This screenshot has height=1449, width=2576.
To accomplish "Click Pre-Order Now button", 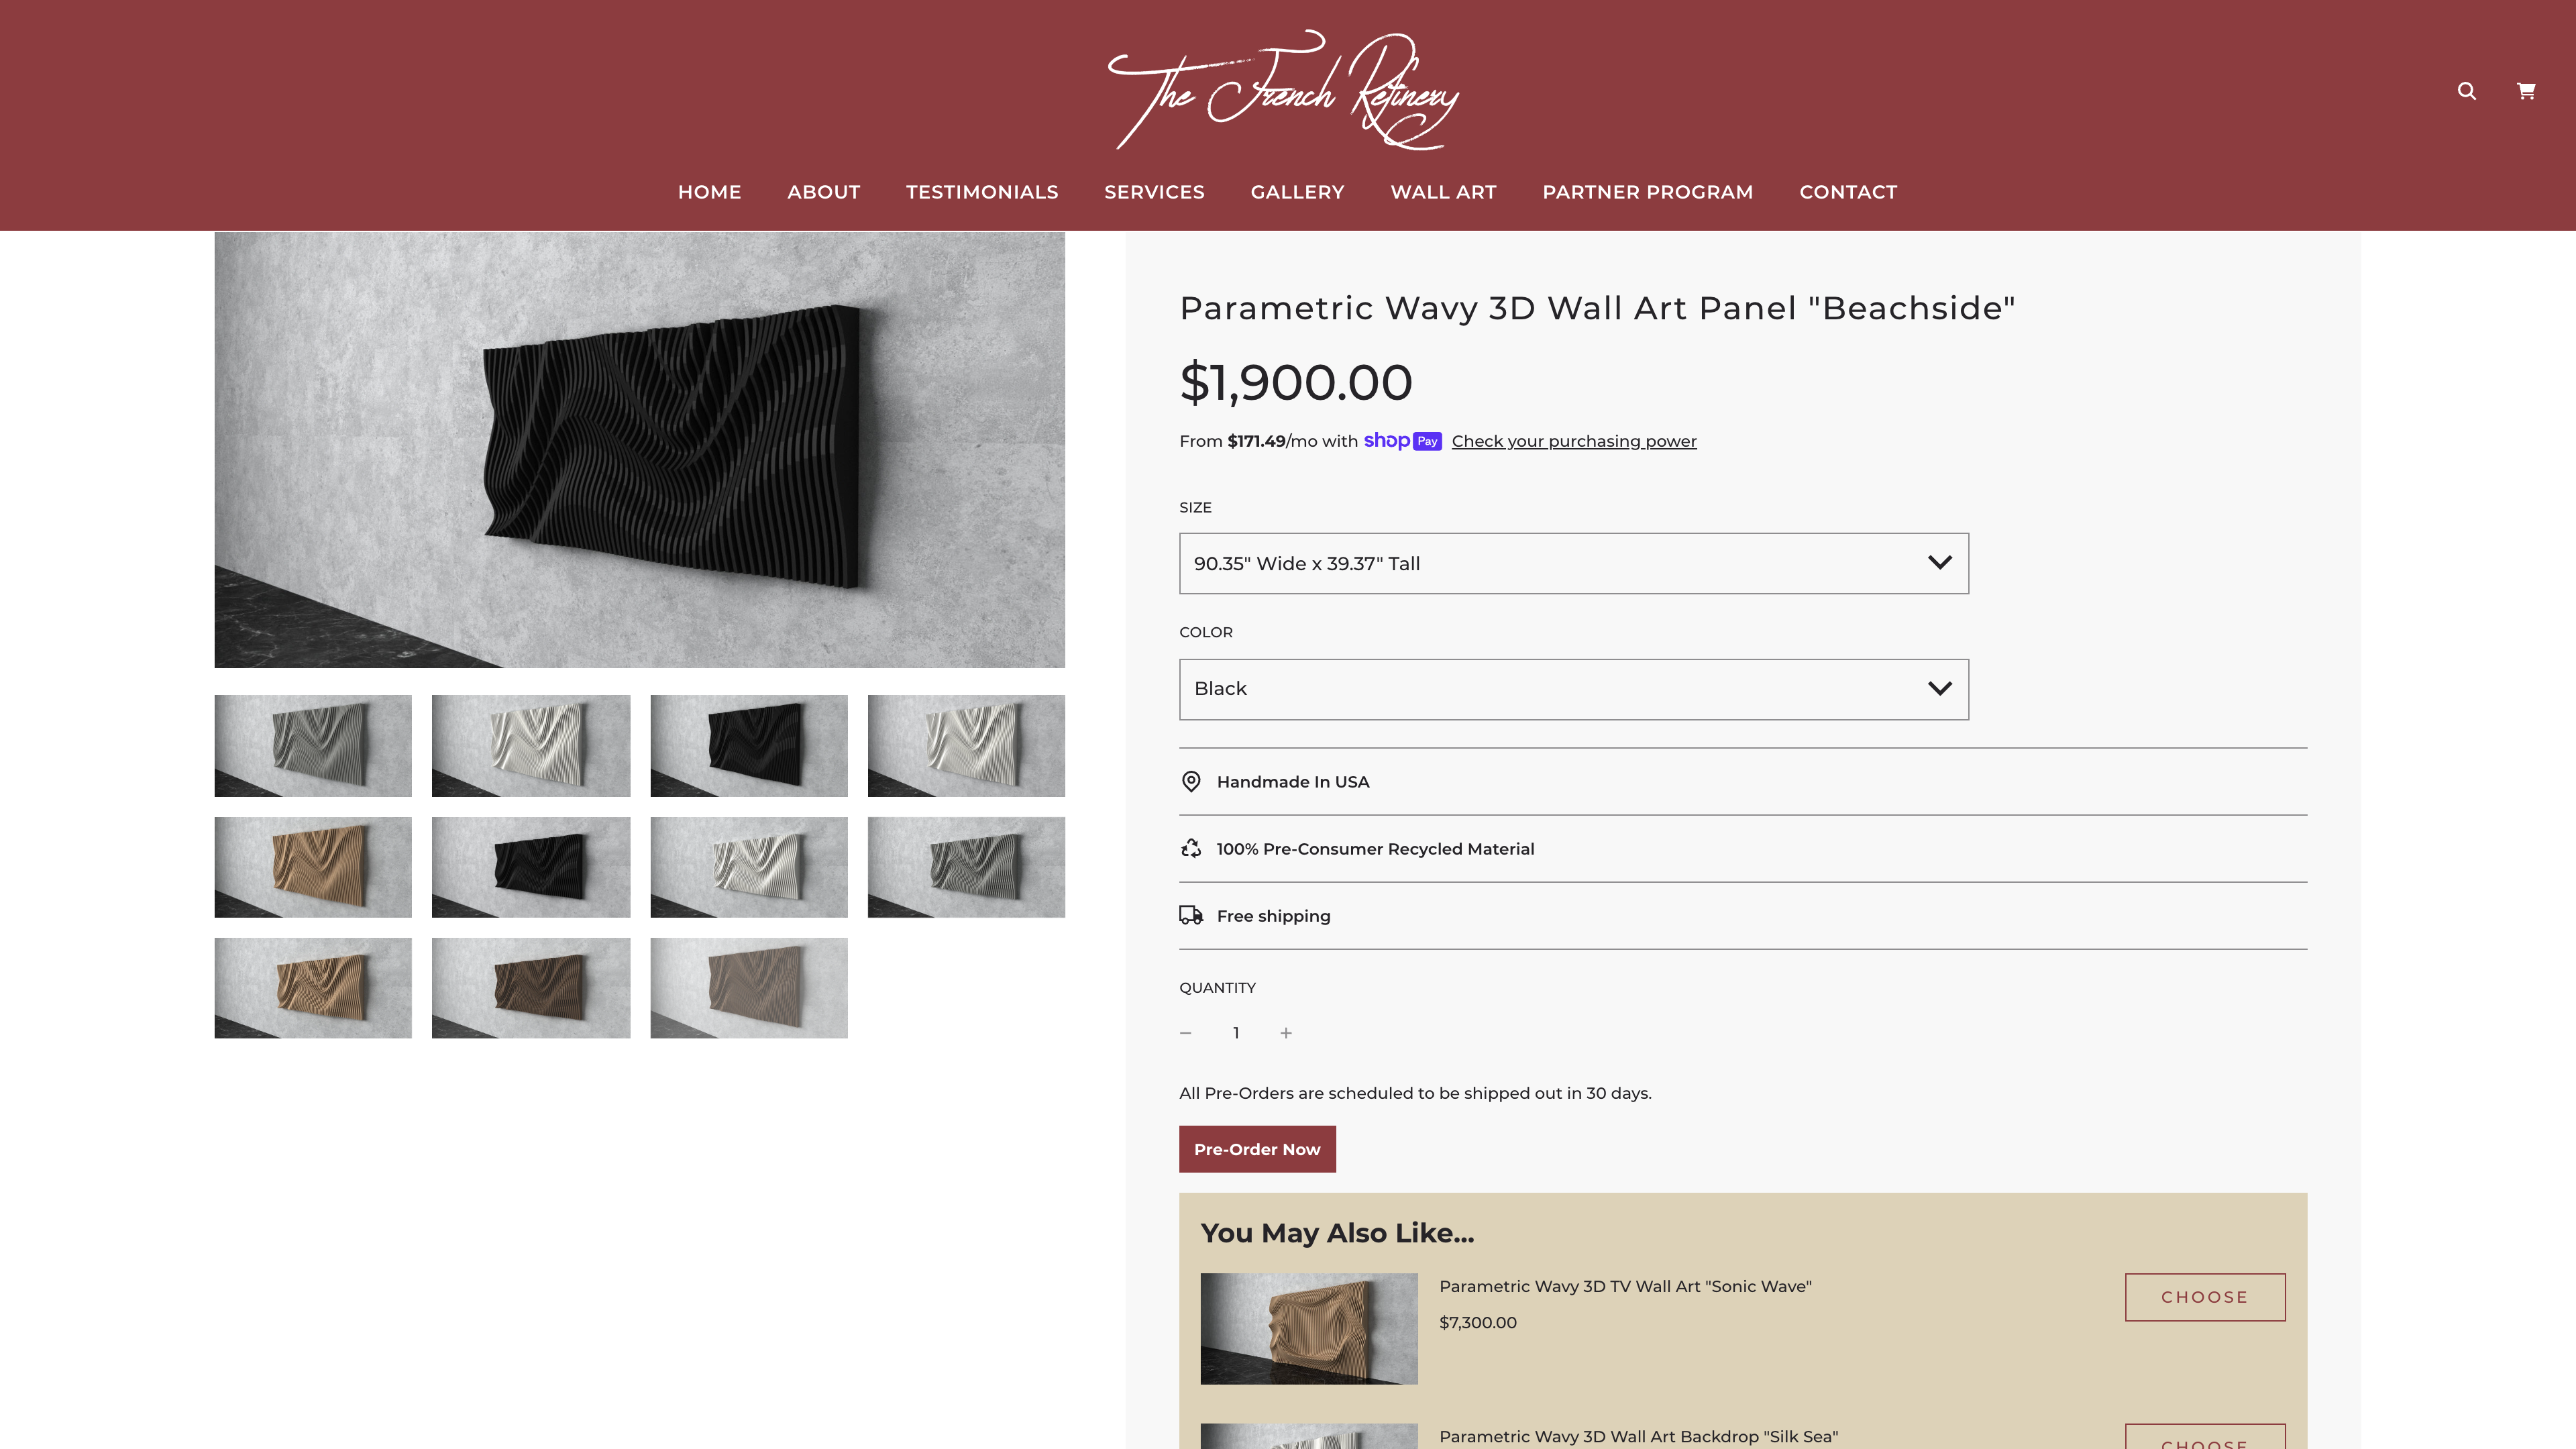I will (1257, 1149).
